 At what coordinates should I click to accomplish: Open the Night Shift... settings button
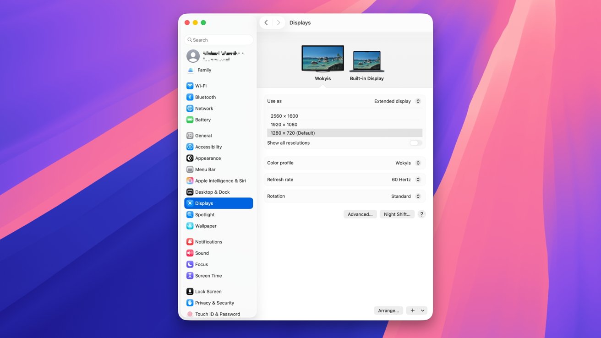tap(397, 214)
